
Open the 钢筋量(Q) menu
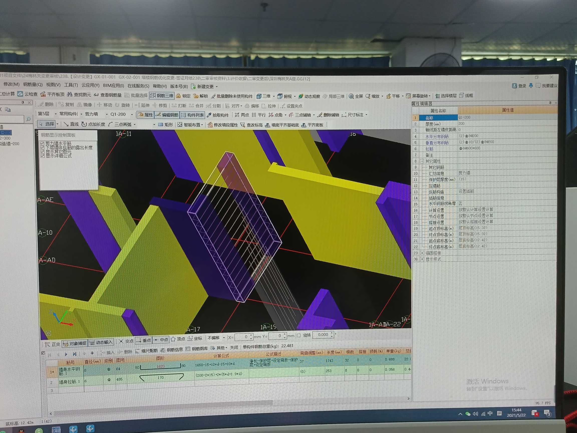(33, 84)
